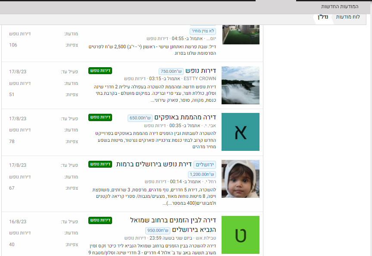Click the green דירות נופש badge on the באופקים listing
This screenshot has height=256, width=372.
pyautogui.click(x=100, y=117)
